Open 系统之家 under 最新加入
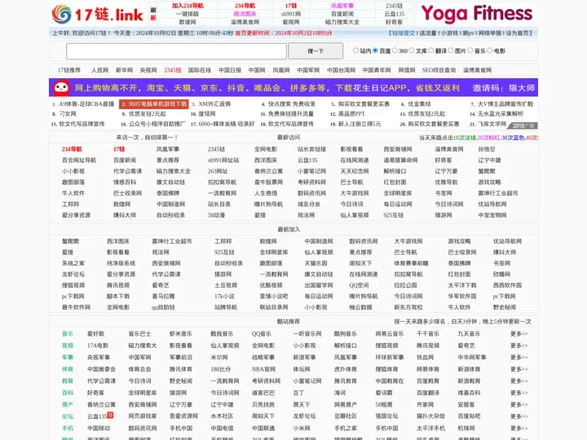Image resolution: width=587 pixels, height=440 pixels. click(x=73, y=263)
